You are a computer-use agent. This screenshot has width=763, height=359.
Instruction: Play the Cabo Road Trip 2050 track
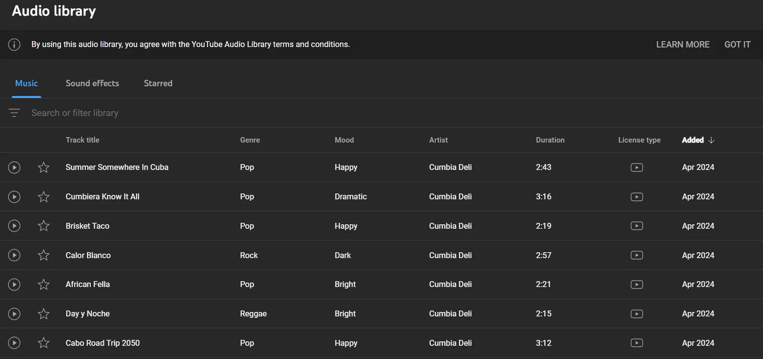coord(14,343)
